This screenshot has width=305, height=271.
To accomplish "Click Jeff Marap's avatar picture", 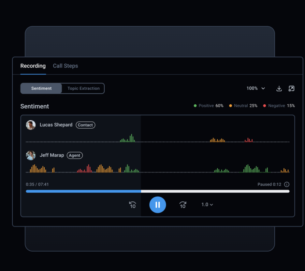I will [x=31, y=155].
